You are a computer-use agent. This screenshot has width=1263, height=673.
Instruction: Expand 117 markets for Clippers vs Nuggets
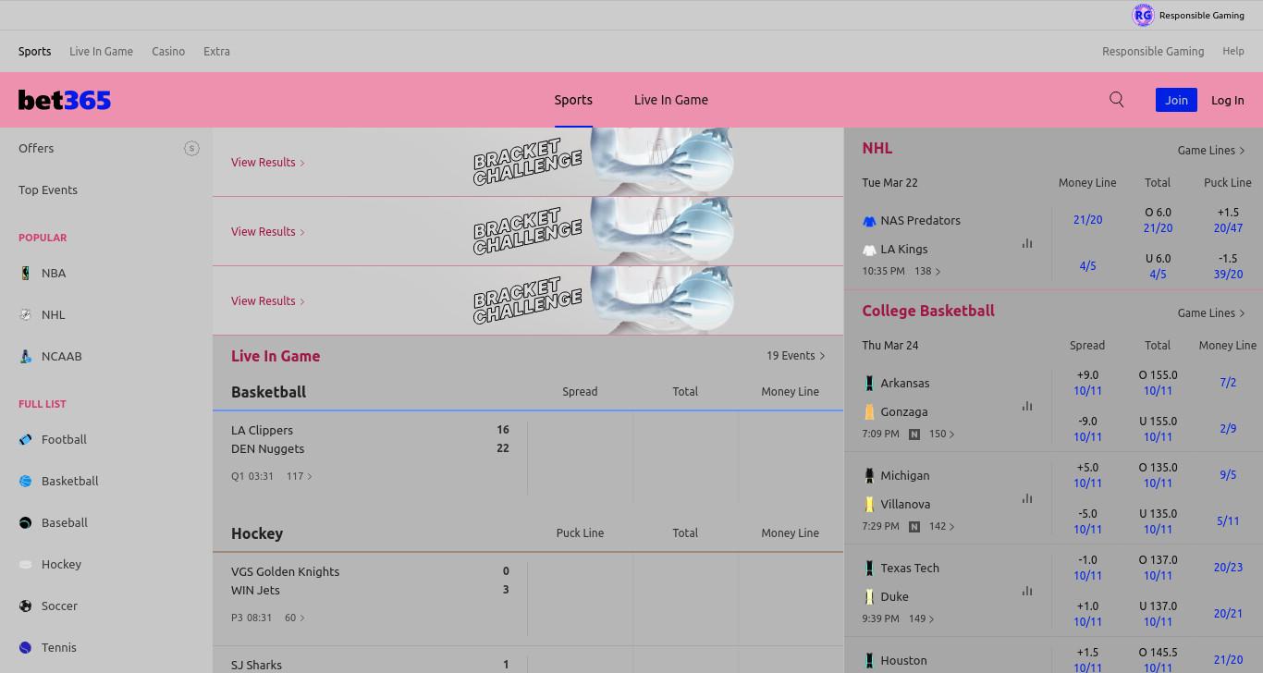pyautogui.click(x=300, y=476)
